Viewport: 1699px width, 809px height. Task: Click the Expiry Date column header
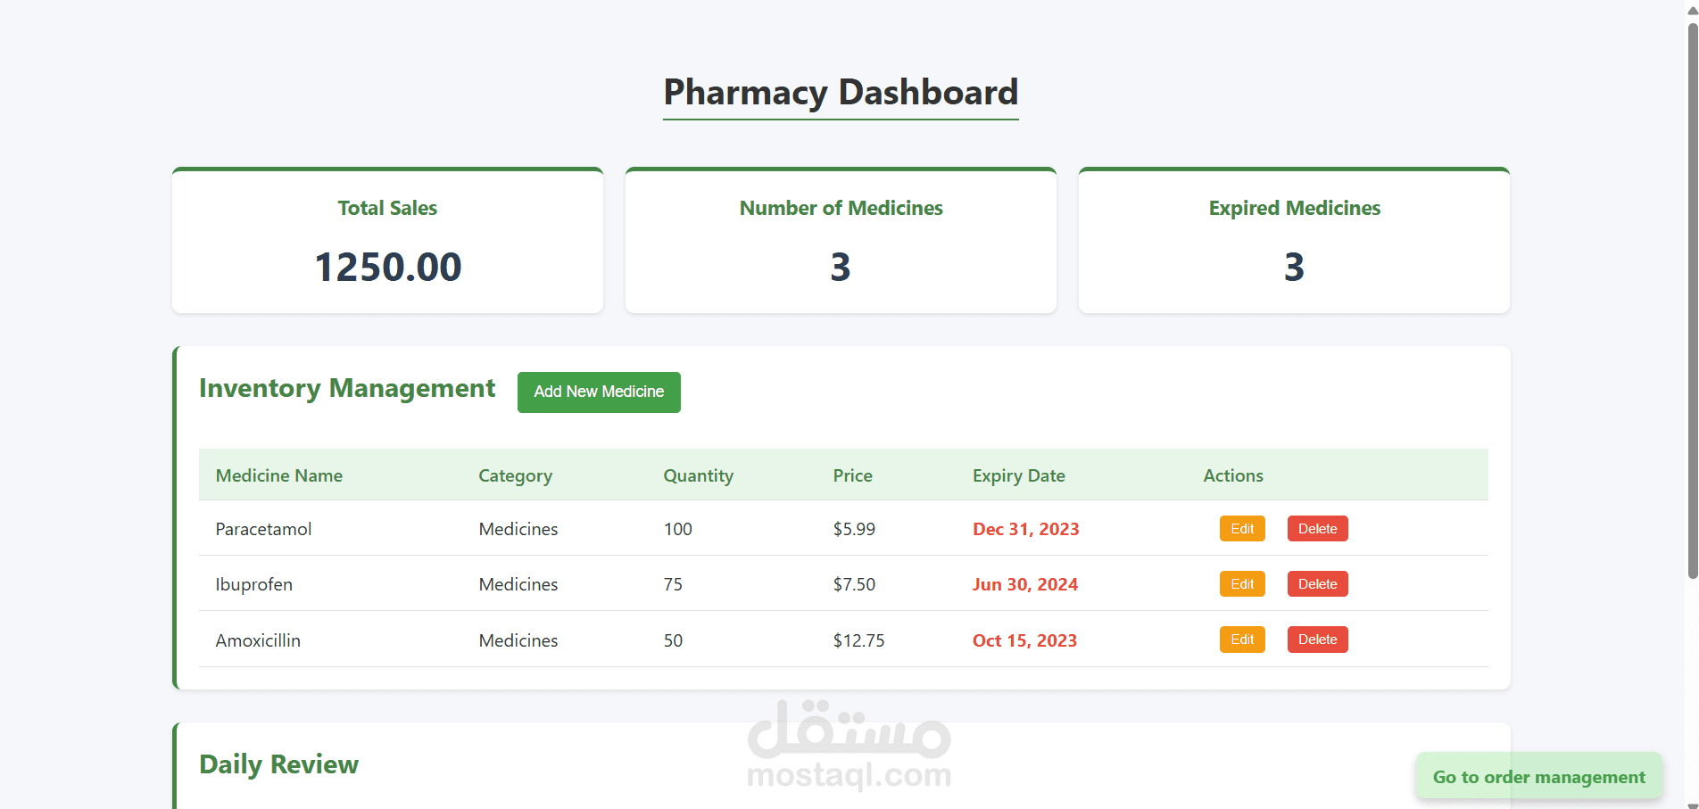pos(1018,475)
